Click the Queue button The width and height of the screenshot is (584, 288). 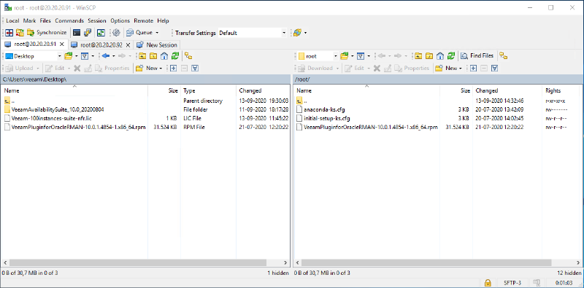(139, 33)
